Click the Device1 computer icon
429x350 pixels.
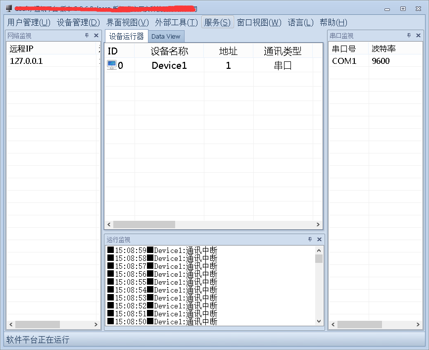[112, 65]
